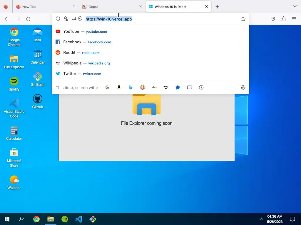Search this time with DuckDuckGo

point(143,87)
